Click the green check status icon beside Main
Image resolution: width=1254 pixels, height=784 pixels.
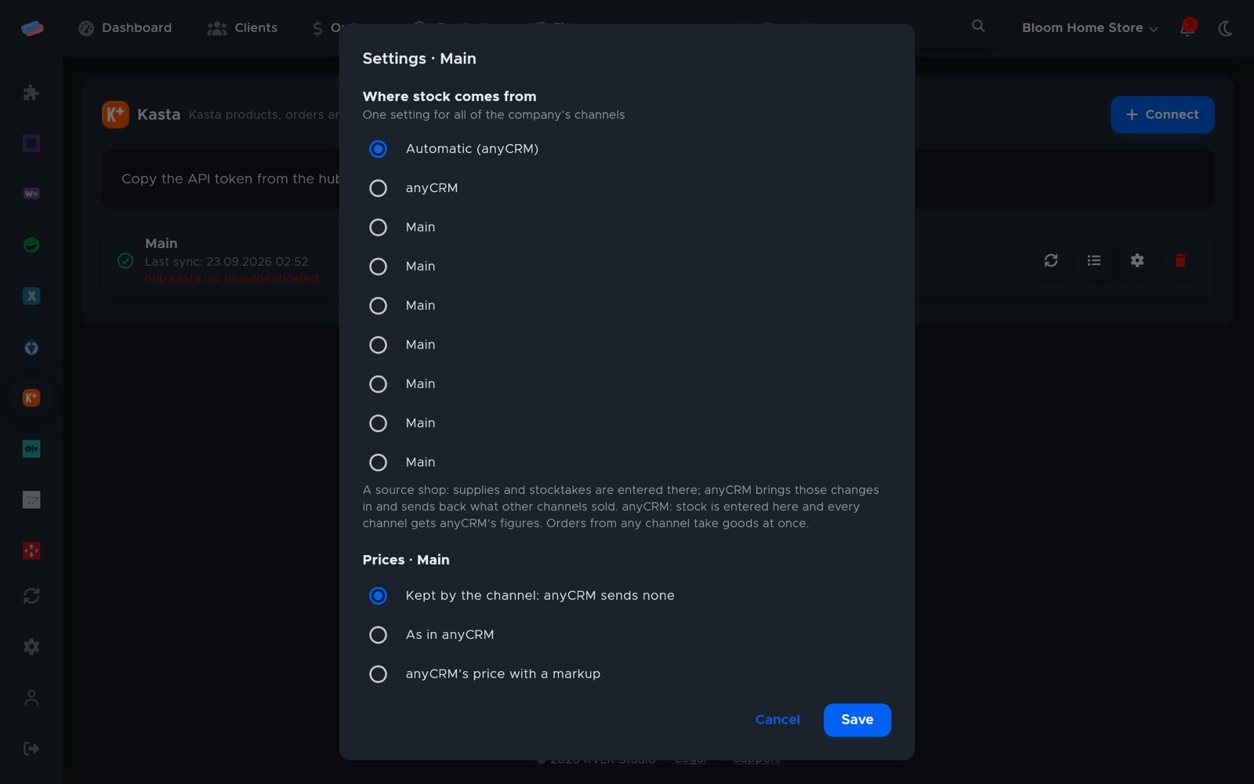tap(125, 260)
